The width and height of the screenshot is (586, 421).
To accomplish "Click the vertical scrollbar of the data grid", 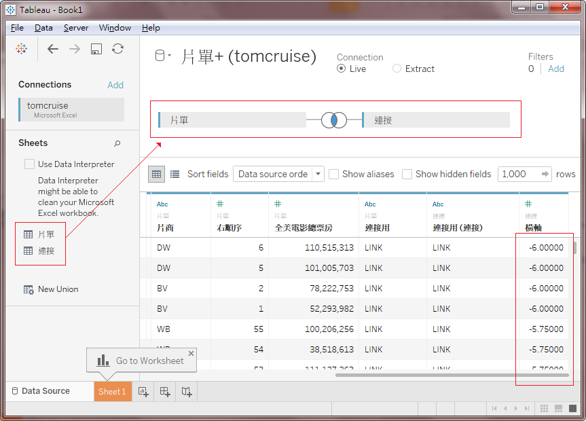I will click(x=574, y=248).
